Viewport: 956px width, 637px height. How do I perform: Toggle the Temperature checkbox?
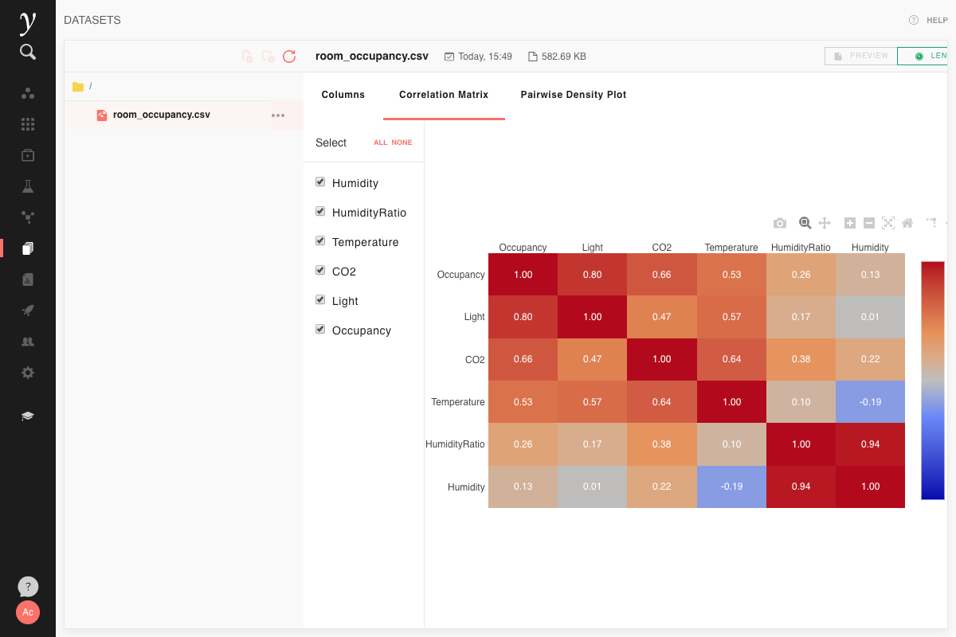coord(320,241)
